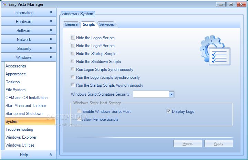This screenshot has width=248, height=160.
Task: Open Startup and Shutdown
Action: (24, 114)
